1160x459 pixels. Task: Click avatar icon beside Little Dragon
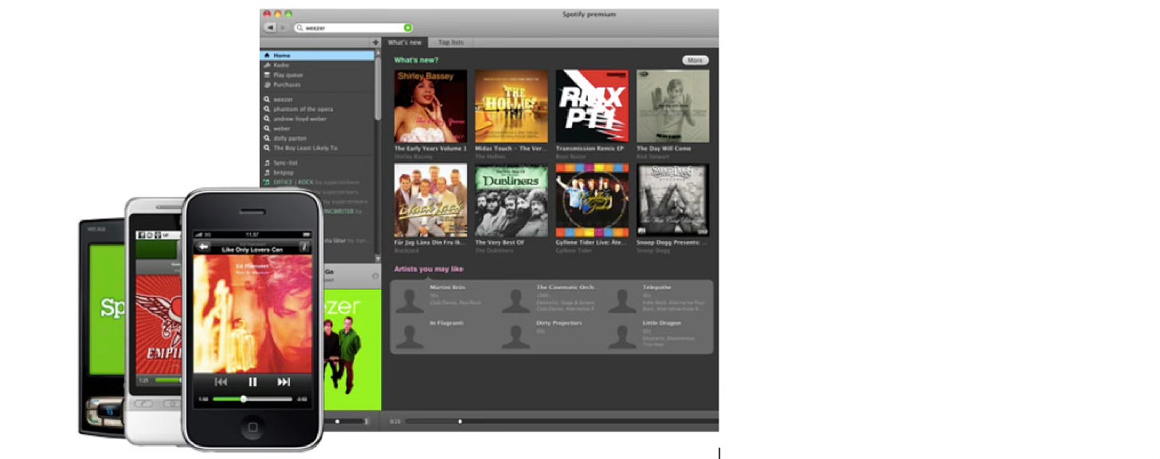[x=622, y=336]
